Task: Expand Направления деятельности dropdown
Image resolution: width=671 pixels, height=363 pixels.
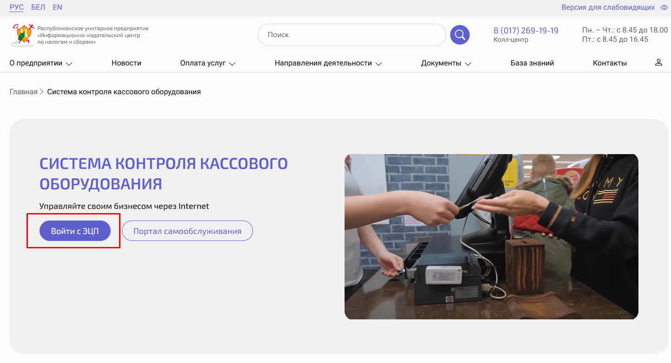Action: [x=328, y=63]
